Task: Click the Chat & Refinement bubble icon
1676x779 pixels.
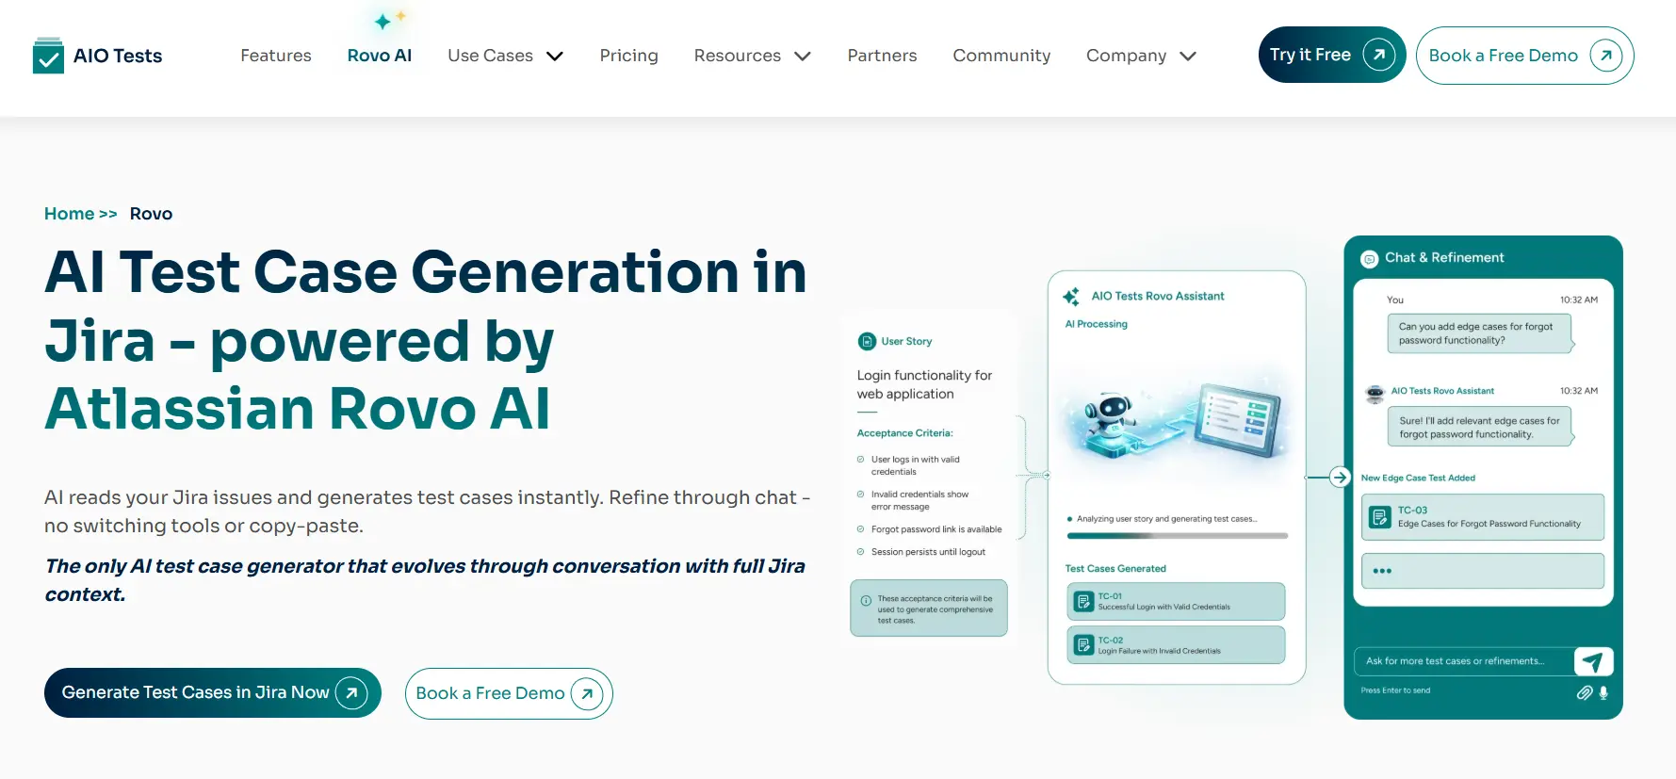Action: [x=1370, y=259]
